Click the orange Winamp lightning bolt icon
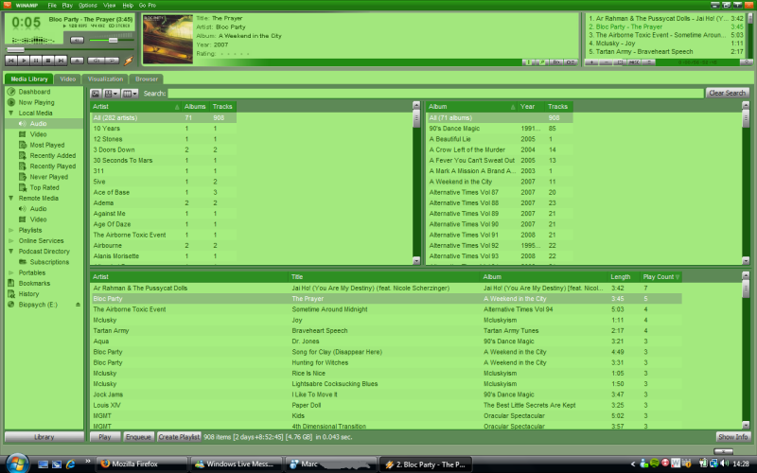 click(x=129, y=61)
